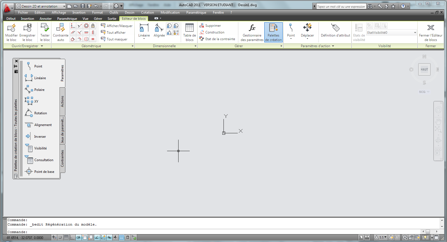Toggle ortho mode in status bar
This screenshot has height=242, width=447.
(72, 238)
